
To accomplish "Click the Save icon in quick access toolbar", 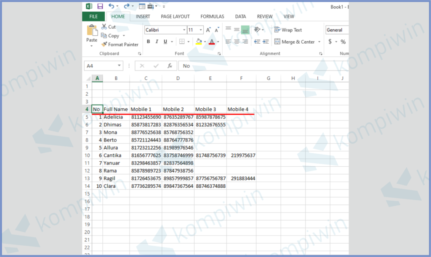I will (x=100, y=6).
